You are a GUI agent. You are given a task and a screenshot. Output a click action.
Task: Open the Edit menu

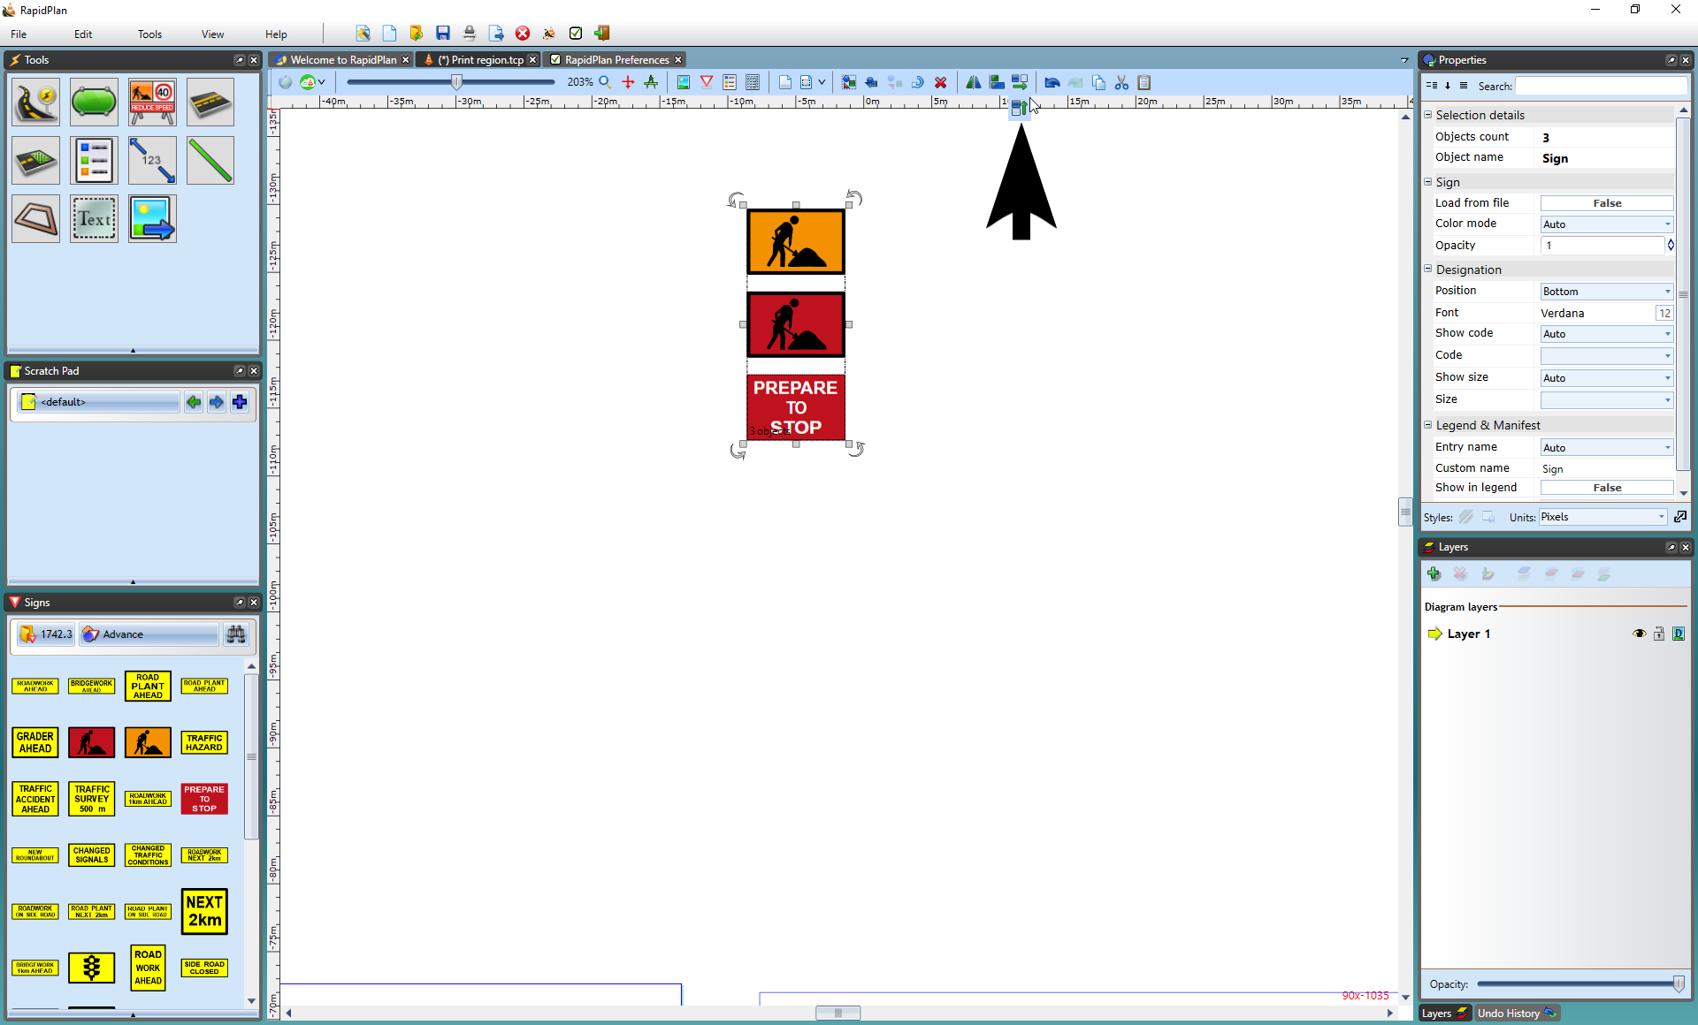point(83,34)
